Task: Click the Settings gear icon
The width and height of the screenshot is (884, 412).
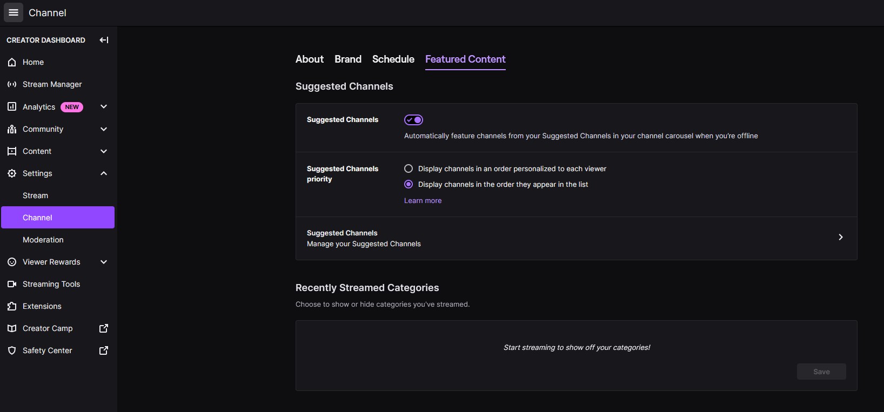Action: click(12, 173)
